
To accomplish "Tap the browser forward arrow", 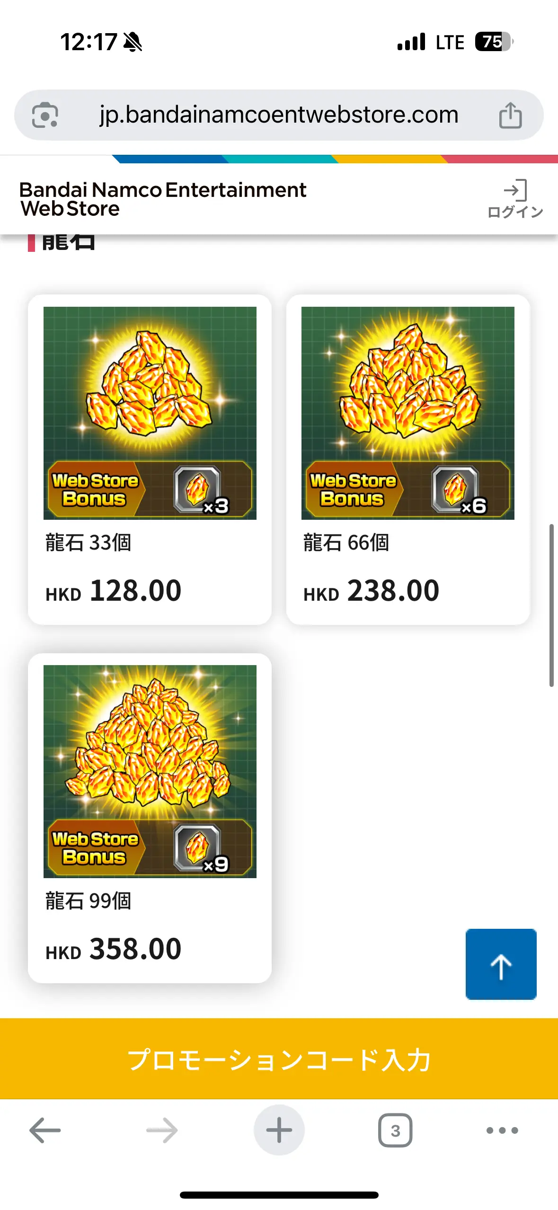I will pos(162,1130).
